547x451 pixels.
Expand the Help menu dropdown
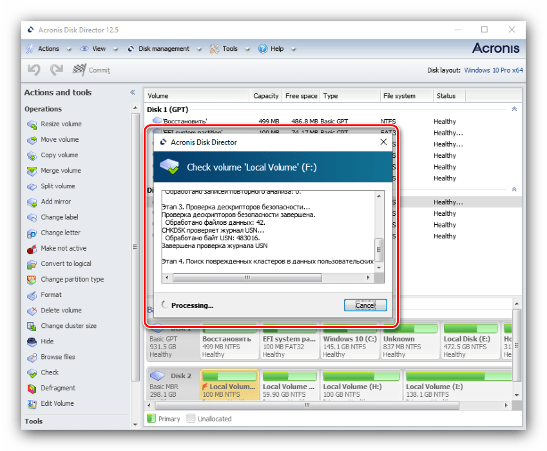click(x=294, y=48)
